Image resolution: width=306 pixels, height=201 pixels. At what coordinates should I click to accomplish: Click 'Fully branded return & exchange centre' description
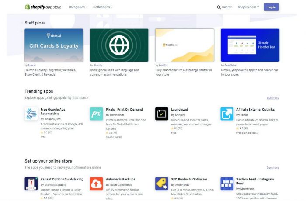pos(184,73)
